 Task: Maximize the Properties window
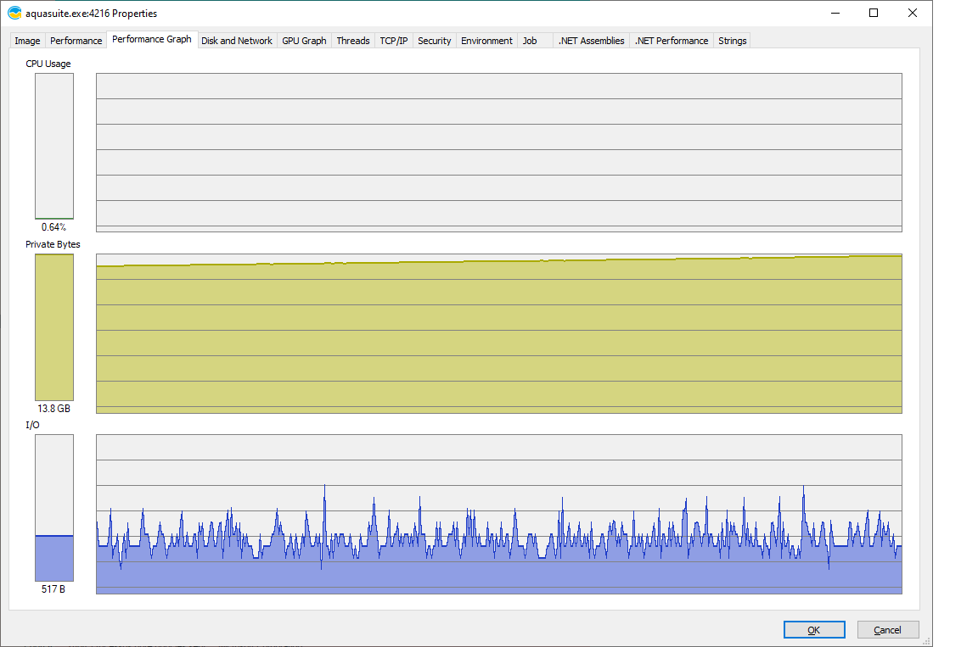874,13
